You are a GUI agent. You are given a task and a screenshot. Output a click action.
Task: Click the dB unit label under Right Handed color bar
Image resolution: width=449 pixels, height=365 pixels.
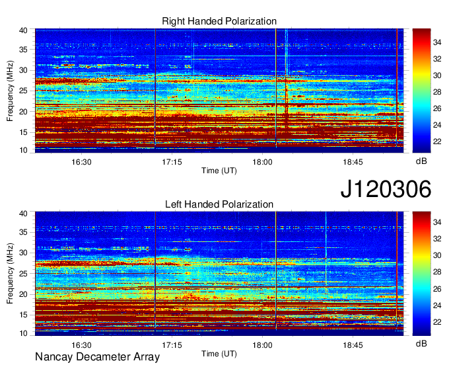tap(421, 161)
